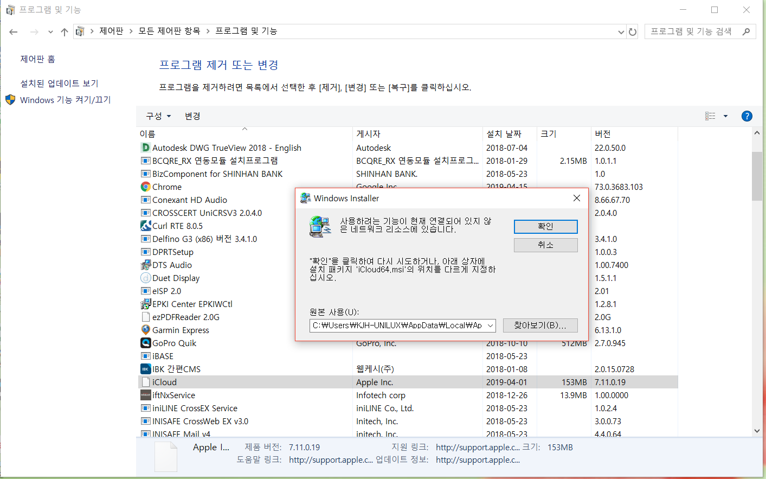Sort by the 이름 column header

(x=244, y=133)
